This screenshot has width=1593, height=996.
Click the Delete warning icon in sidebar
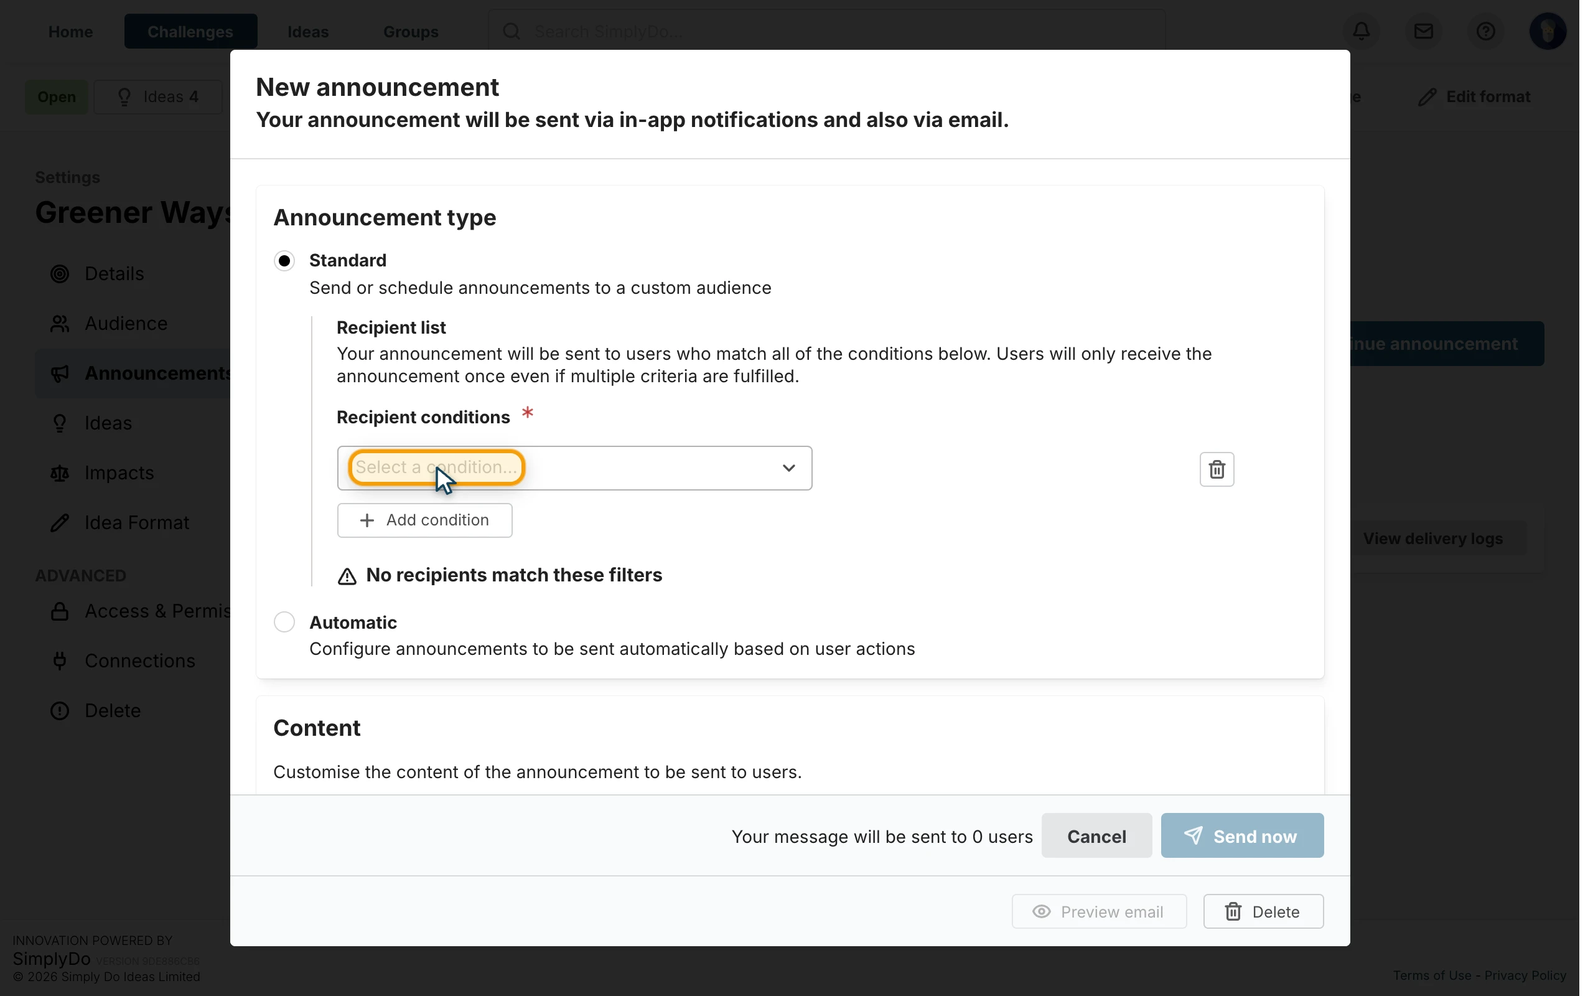pyautogui.click(x=60, y=711)
